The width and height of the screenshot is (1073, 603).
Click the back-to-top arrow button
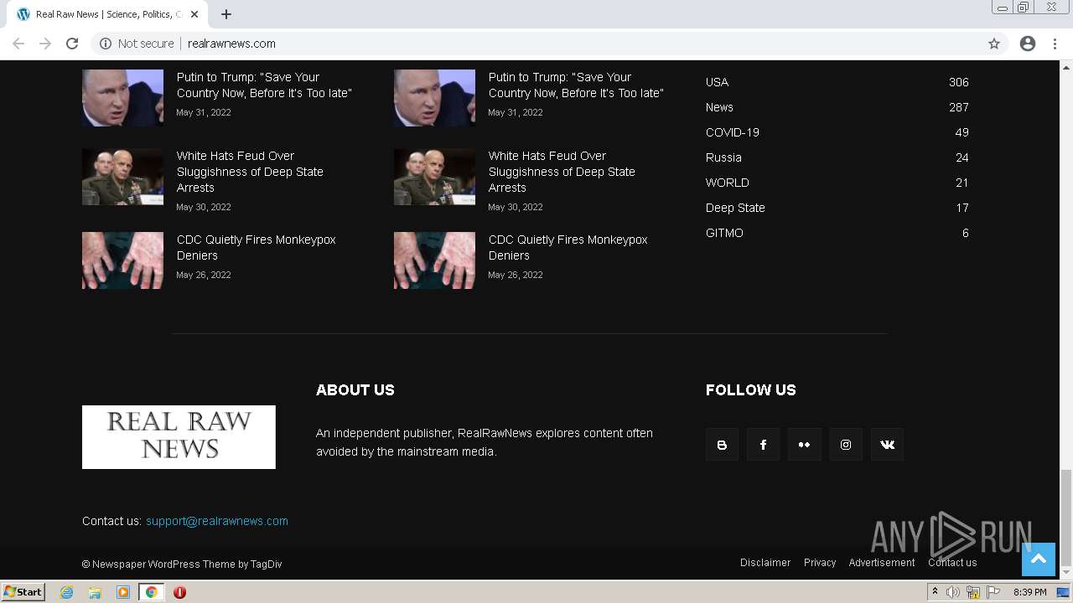click(x=1039, y=559)
